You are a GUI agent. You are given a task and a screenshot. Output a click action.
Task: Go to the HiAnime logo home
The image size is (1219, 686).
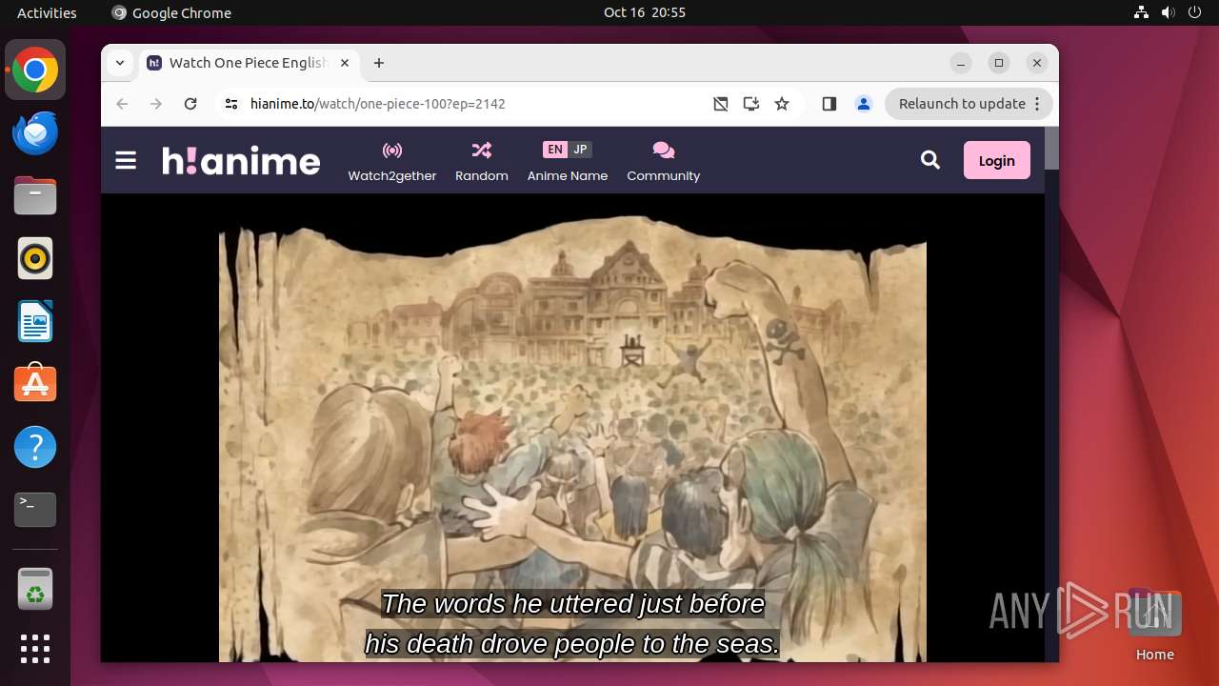241,160
